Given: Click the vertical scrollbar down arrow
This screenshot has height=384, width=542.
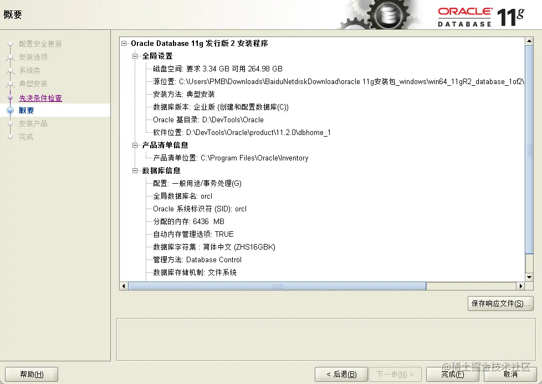Looking at the screenshot, I should pyautogui.click(x=529, y=277).
